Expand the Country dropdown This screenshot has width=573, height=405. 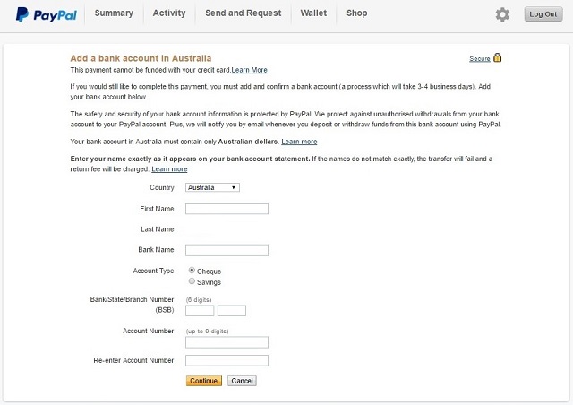point(212,187)
